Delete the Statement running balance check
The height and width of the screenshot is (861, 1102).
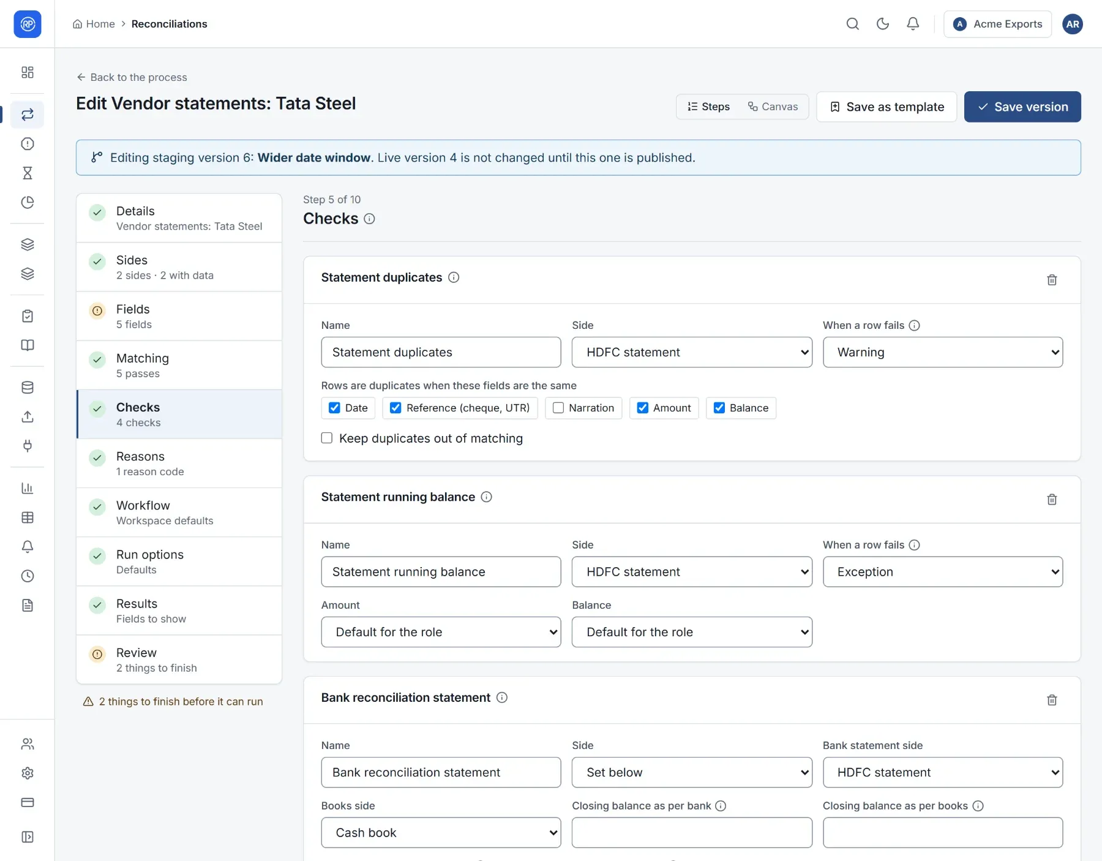point(1052,500)
